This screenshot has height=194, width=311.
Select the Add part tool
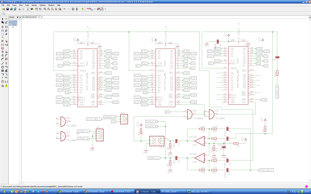click(6, 41)
